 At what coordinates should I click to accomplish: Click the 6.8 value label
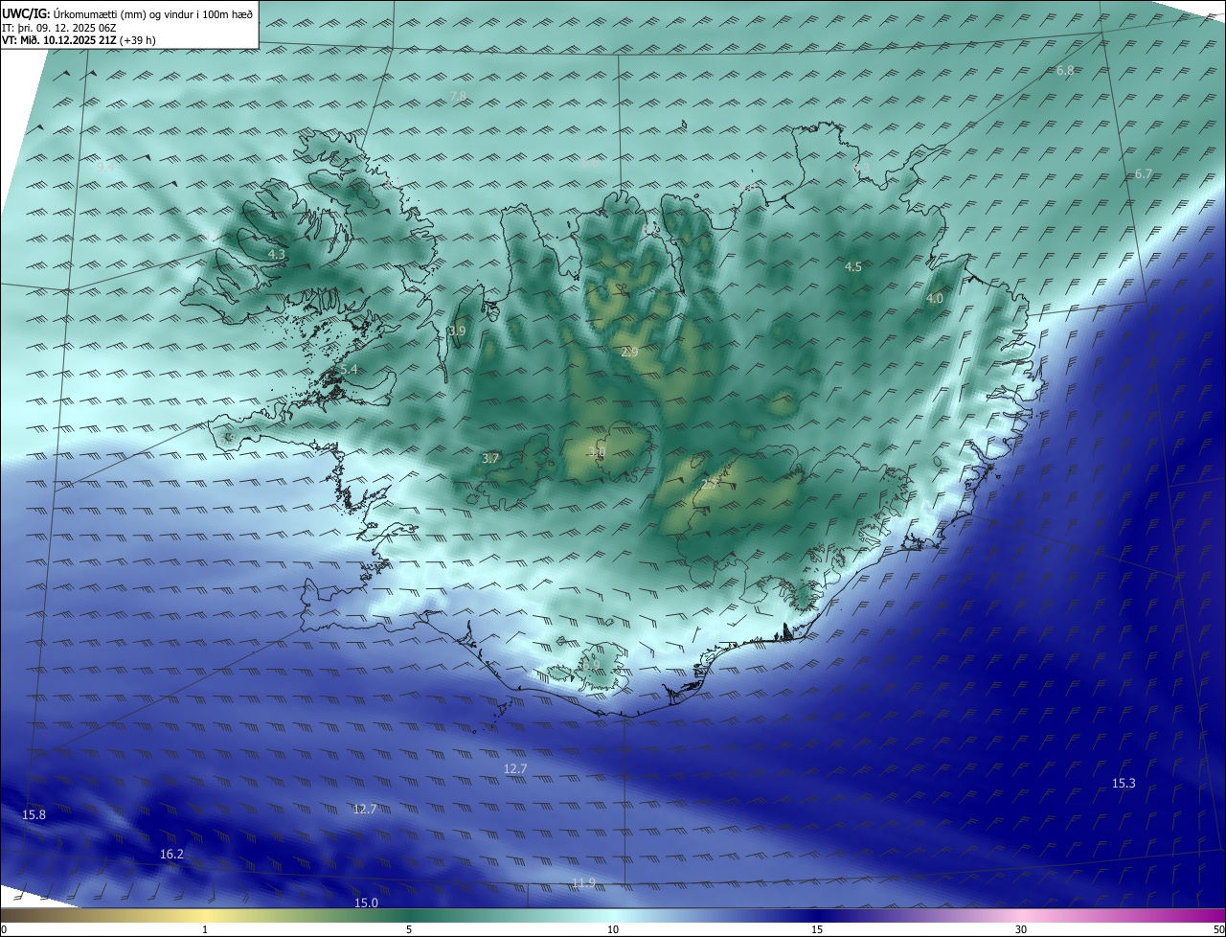tap(1065, 71)
